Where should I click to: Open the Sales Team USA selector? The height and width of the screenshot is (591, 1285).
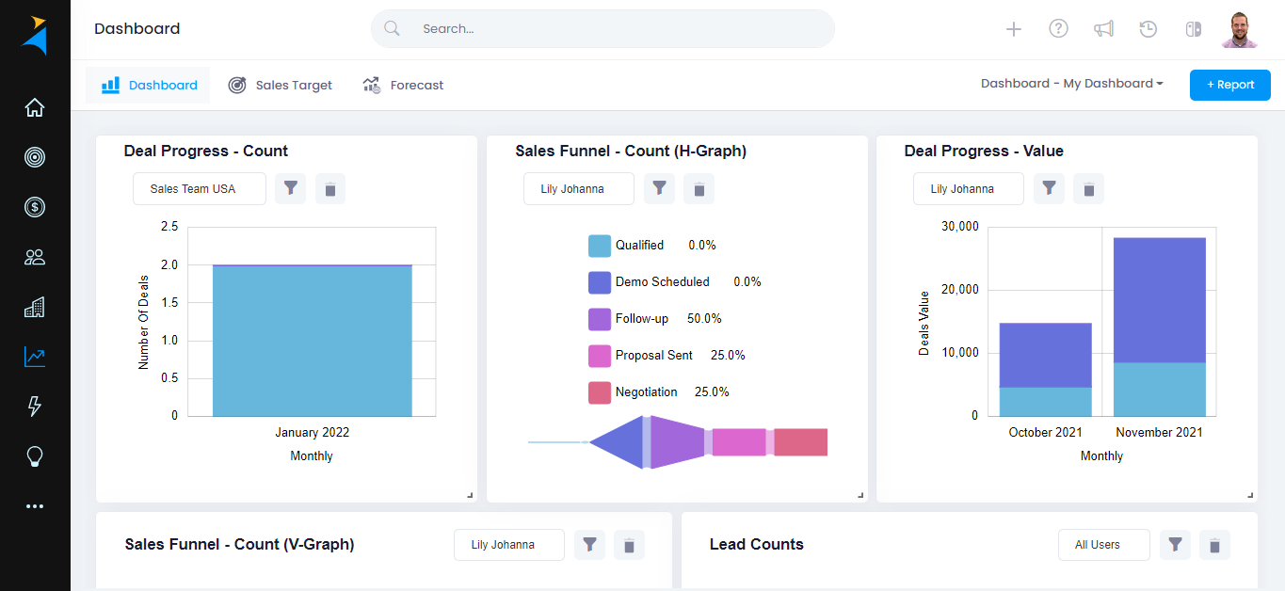[x=199, y=188]
